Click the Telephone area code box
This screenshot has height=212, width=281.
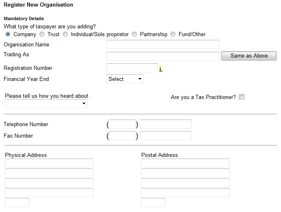coord(122,124)
